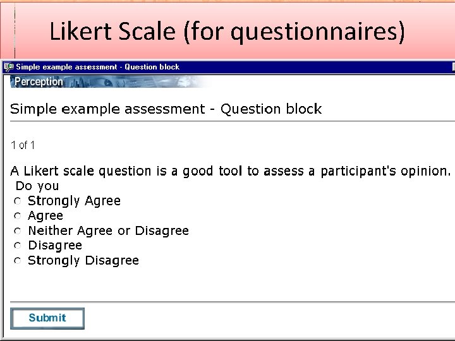Screen dimensions: 455x341
Task: Click the 'Disagree' option label text
Action: pyautogui.click(x=55, y=245)
